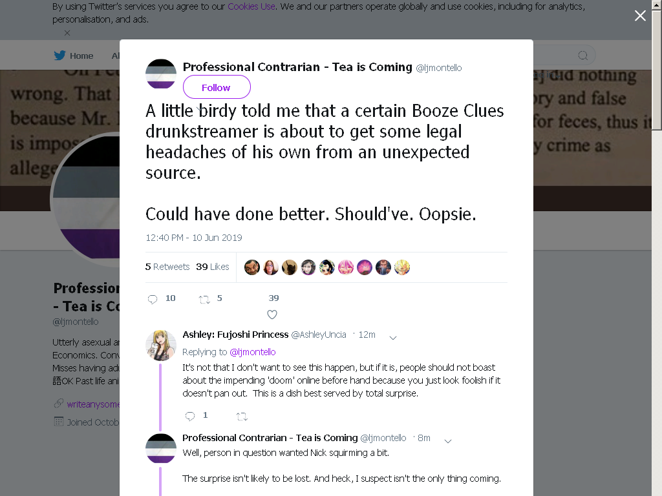Click @ljmontello mention in Replying to
The height and width of the screenshot is (496, 662).
(x=253, y=352)
